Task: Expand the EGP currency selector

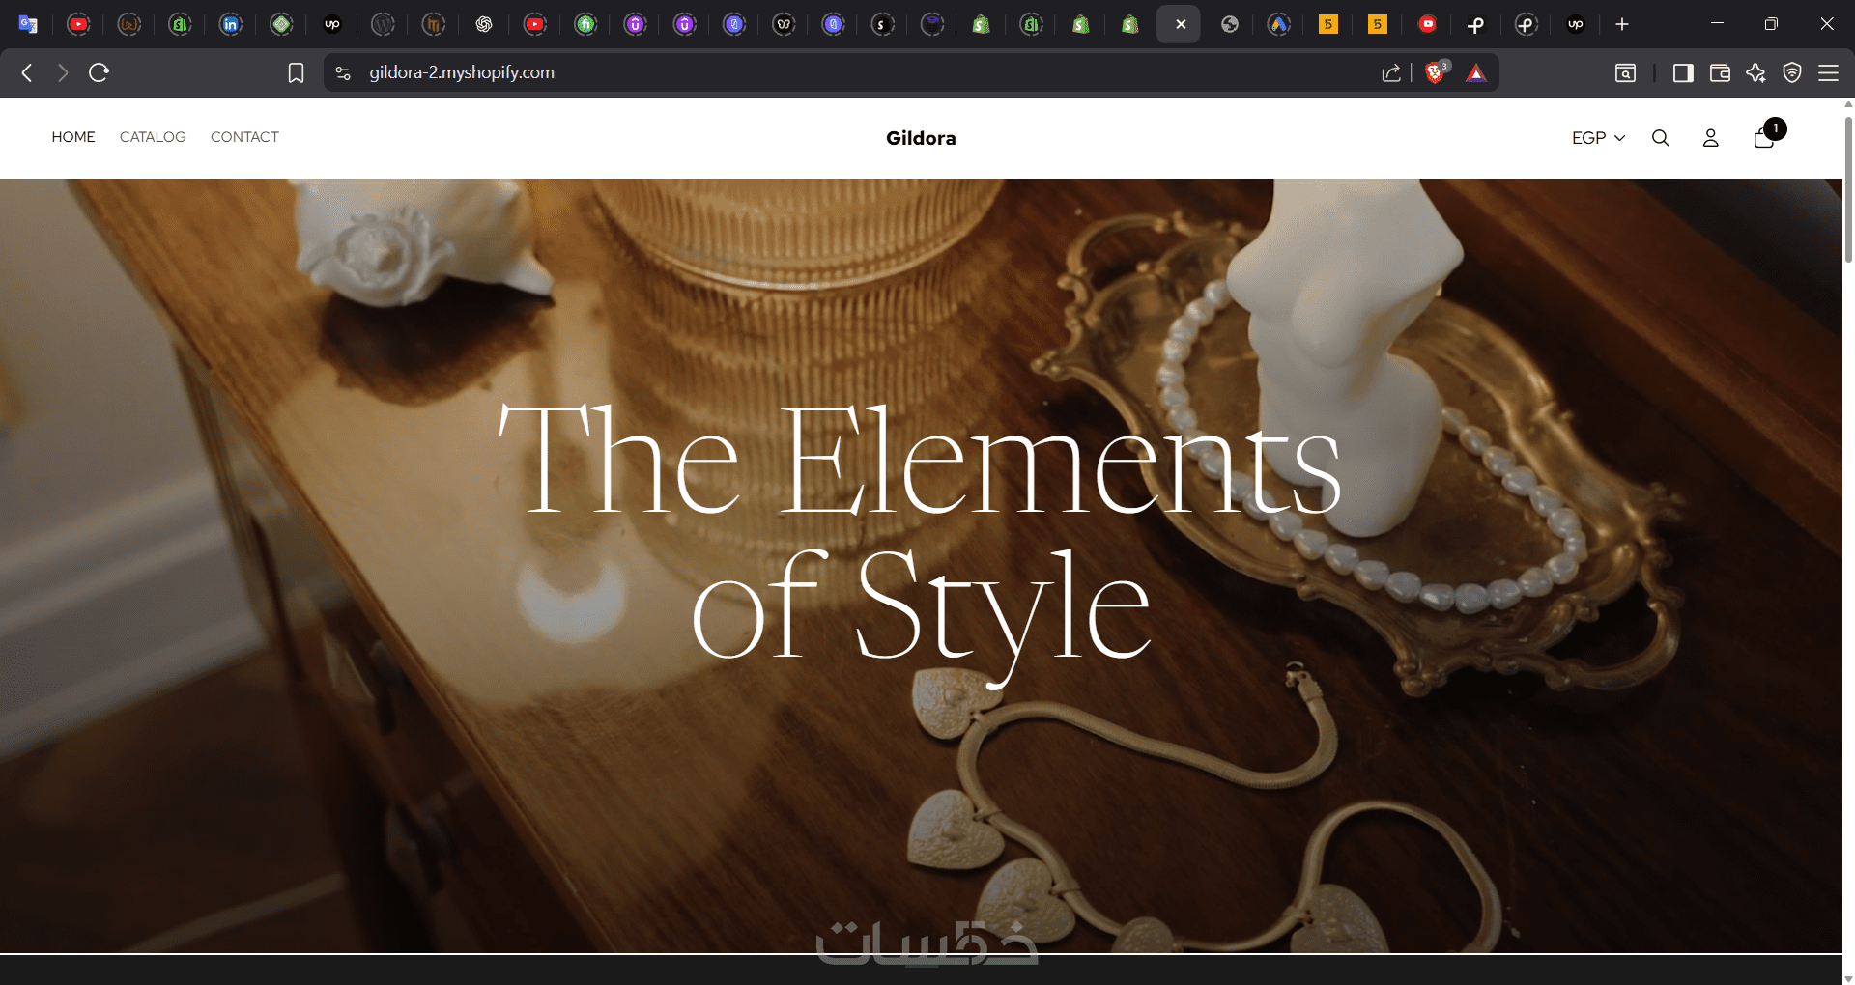Action: (1598, 138)
